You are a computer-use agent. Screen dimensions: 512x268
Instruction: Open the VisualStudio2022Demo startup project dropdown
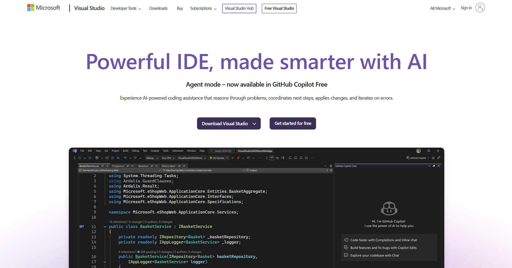pyautogui.click(x=192, y=158)
